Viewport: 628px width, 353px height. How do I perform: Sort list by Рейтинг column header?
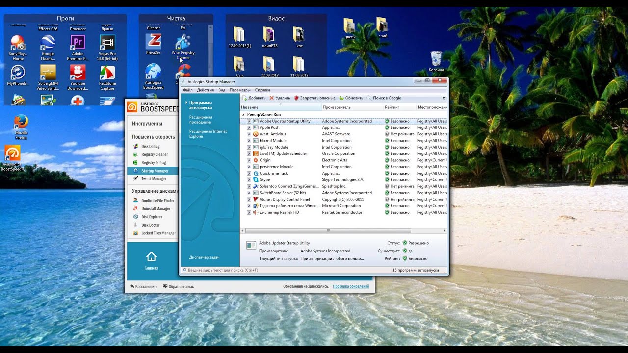point(399,107)
